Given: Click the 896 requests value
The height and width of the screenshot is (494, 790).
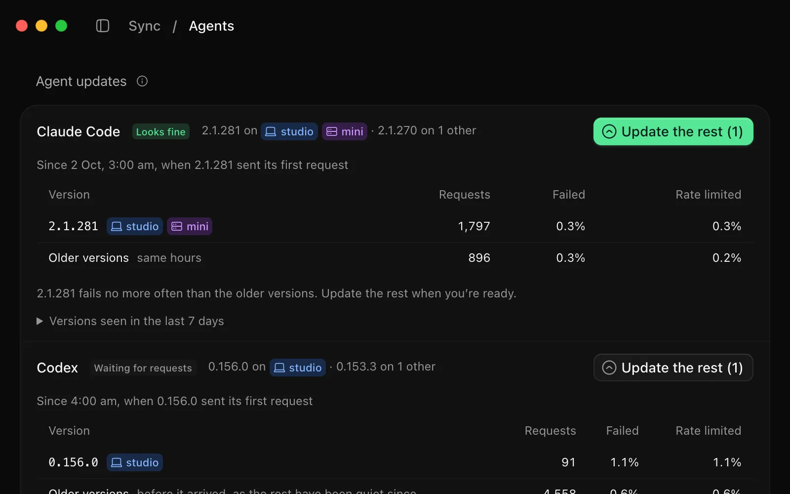Looking at the screenshot, I should tap(479, 258).
